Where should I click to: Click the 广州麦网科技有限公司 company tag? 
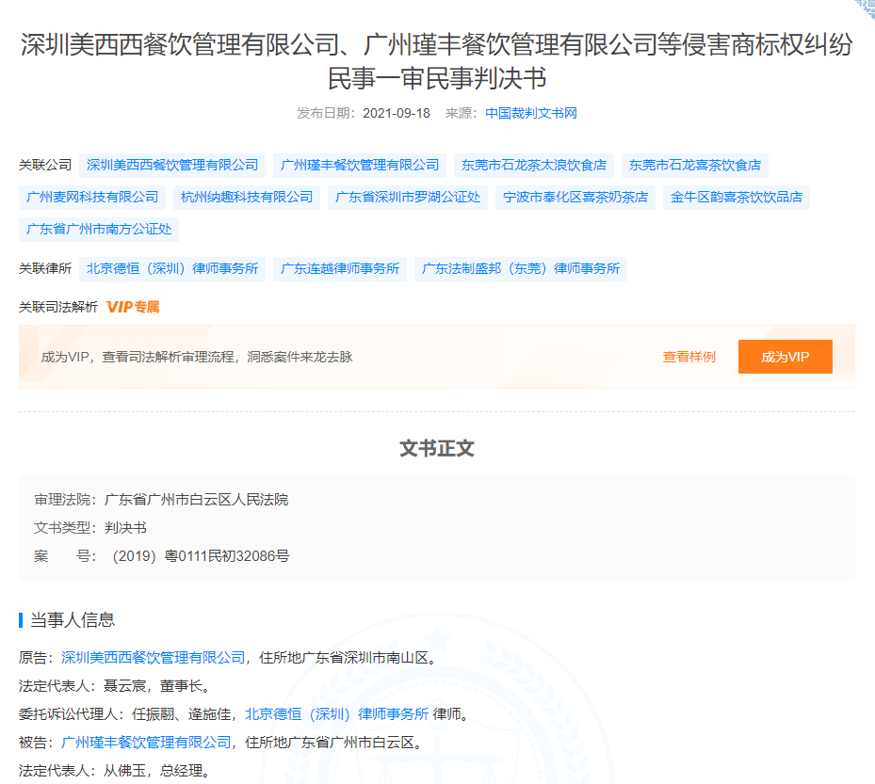(x=92, y=197)
